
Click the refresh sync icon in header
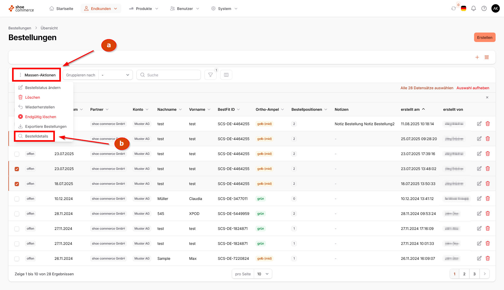453,8
